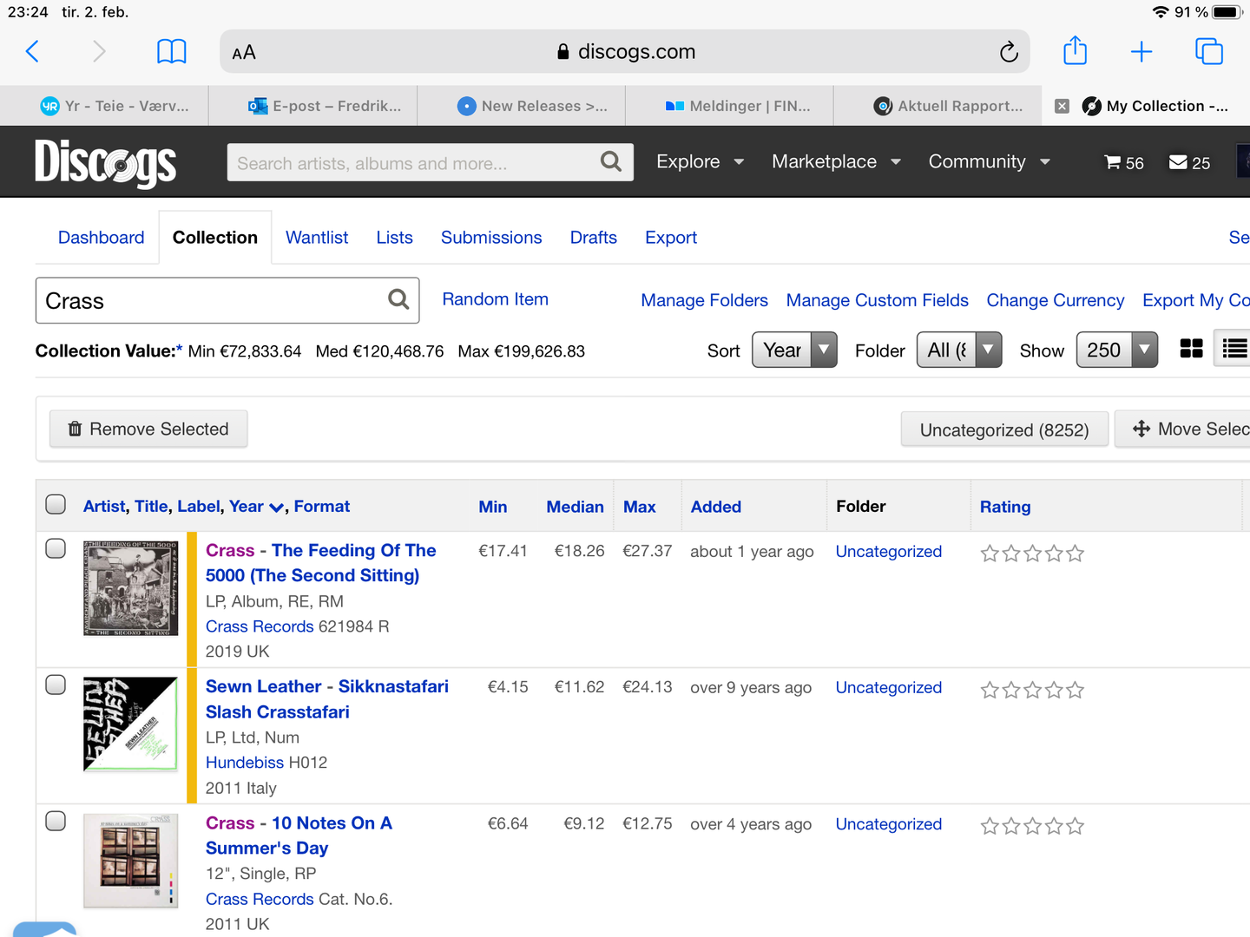Add a new Safari tab
This screenshot has height=937, width=1250.
[1141, 52]
